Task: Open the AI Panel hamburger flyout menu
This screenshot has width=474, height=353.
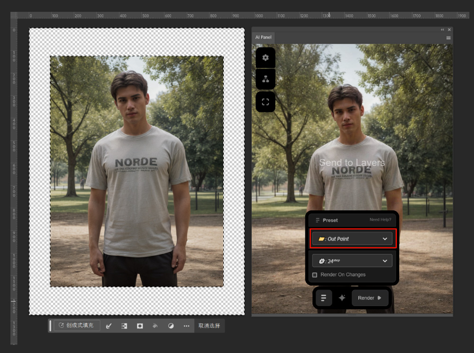Action: 448,38
